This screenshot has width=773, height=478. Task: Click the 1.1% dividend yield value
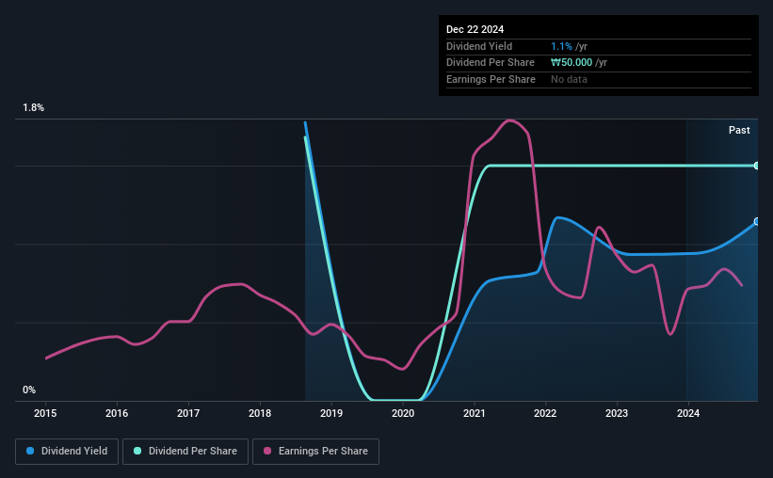point(561,46)
